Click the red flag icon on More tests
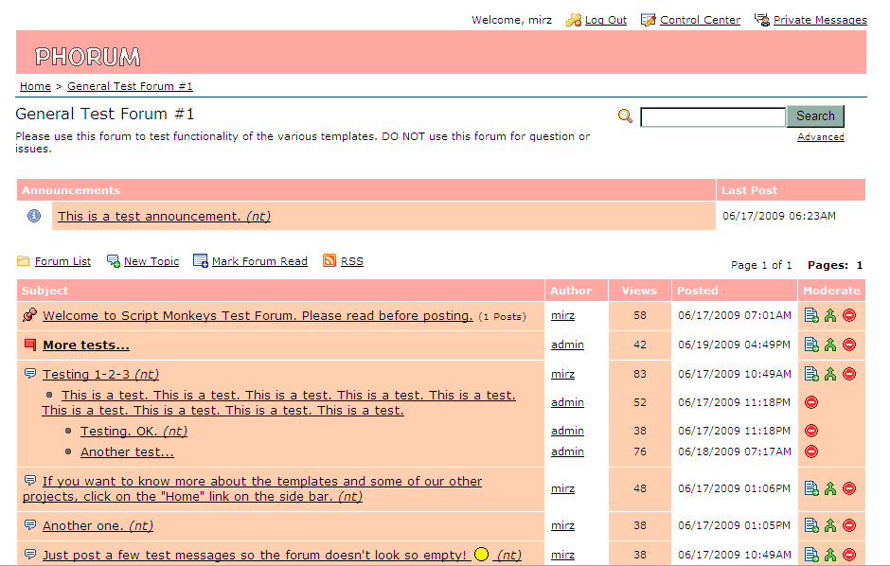Viewport: 890px width, 566px height. point(30,345)
